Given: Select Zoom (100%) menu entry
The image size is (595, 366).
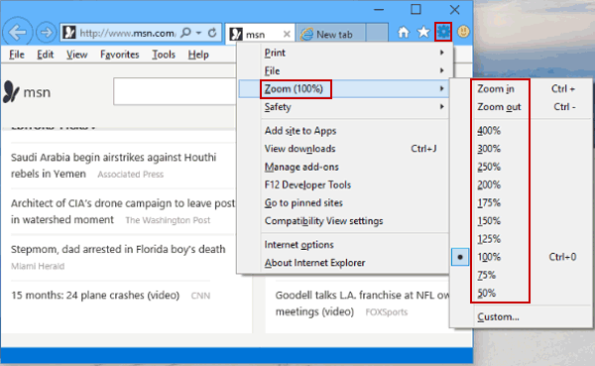Looking at the screenshot, I should [343, 89].
